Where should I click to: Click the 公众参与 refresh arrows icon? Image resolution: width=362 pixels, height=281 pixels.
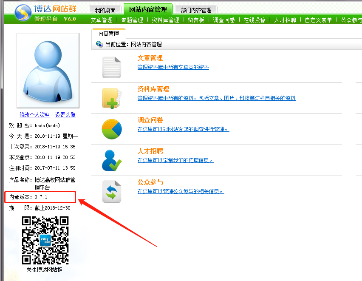point(112,191)
